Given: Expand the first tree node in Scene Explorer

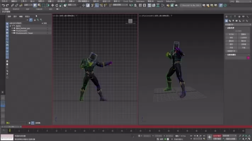Looking at the screenshot, I should [x=10, y=26].
